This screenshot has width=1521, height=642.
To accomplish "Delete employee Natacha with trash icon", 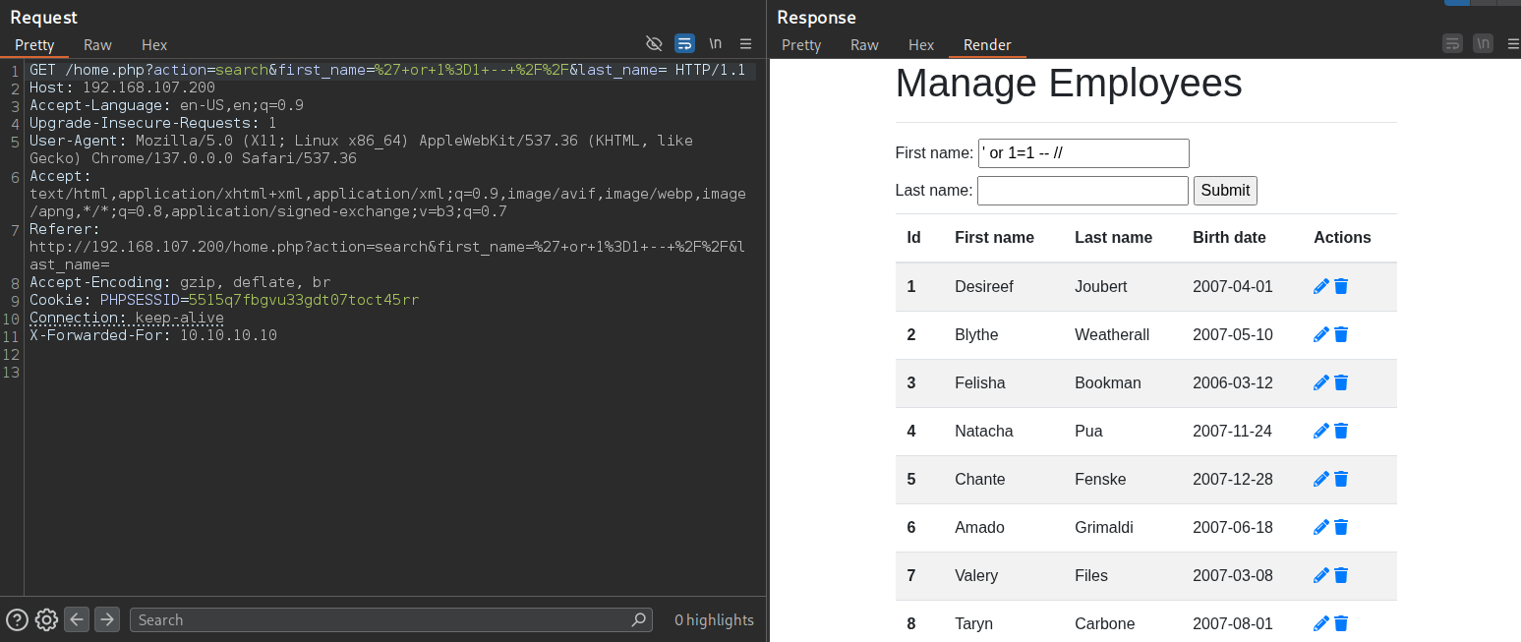I will [x=1341, y=431].
